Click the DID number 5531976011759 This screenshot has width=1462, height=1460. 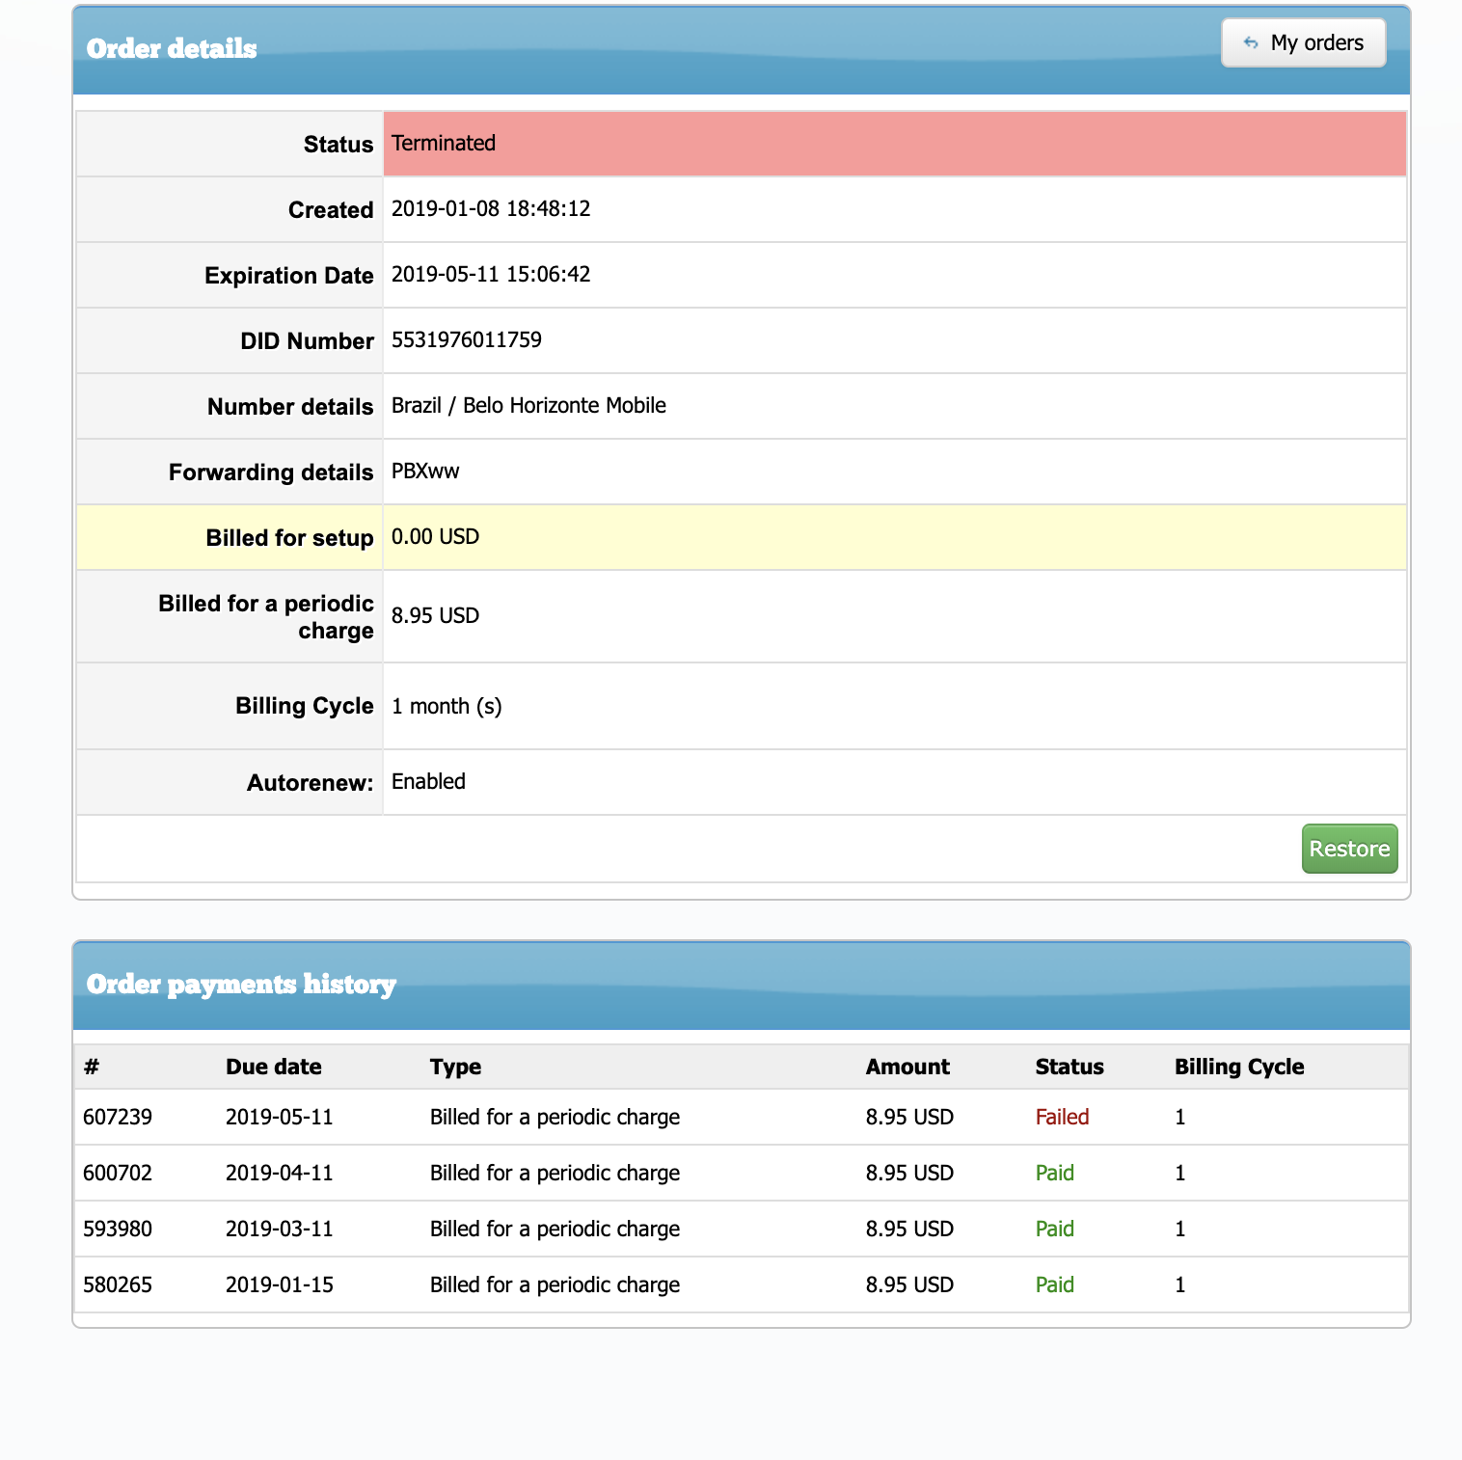467,340
